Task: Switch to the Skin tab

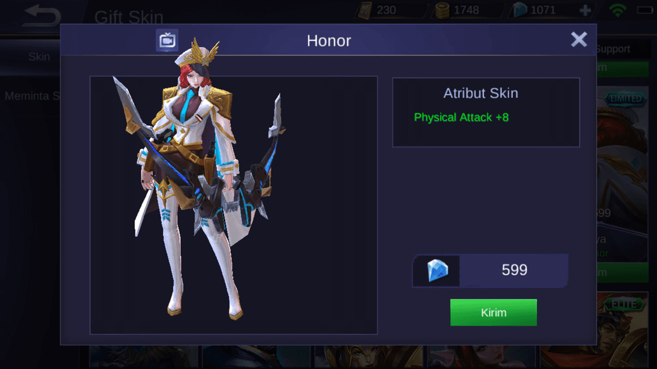Action: coord(39,57)
